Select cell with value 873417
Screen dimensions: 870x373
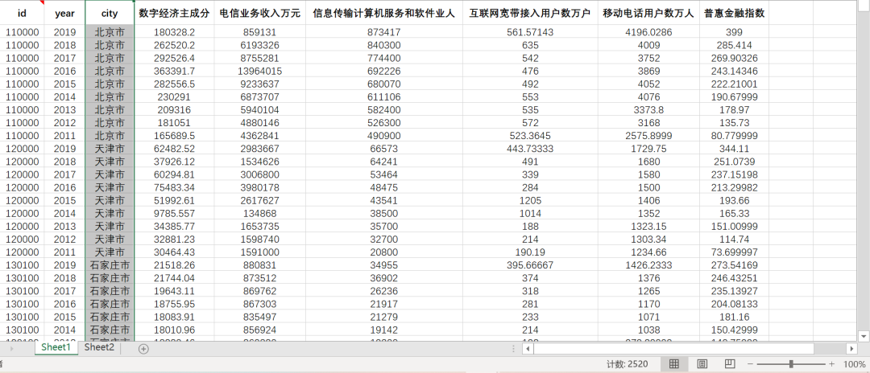coord(384,32)
